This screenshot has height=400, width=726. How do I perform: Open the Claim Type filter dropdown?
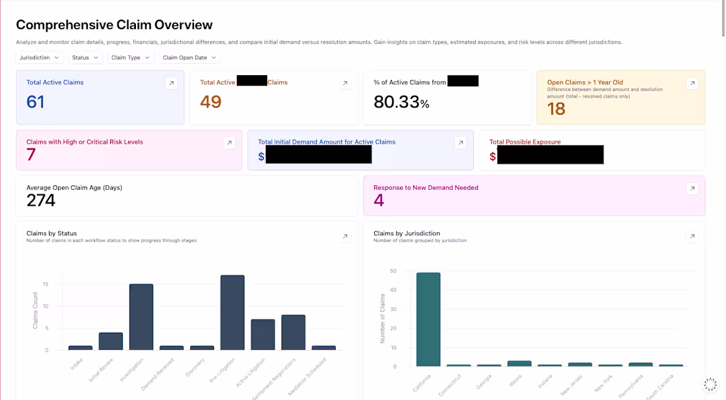131,58
